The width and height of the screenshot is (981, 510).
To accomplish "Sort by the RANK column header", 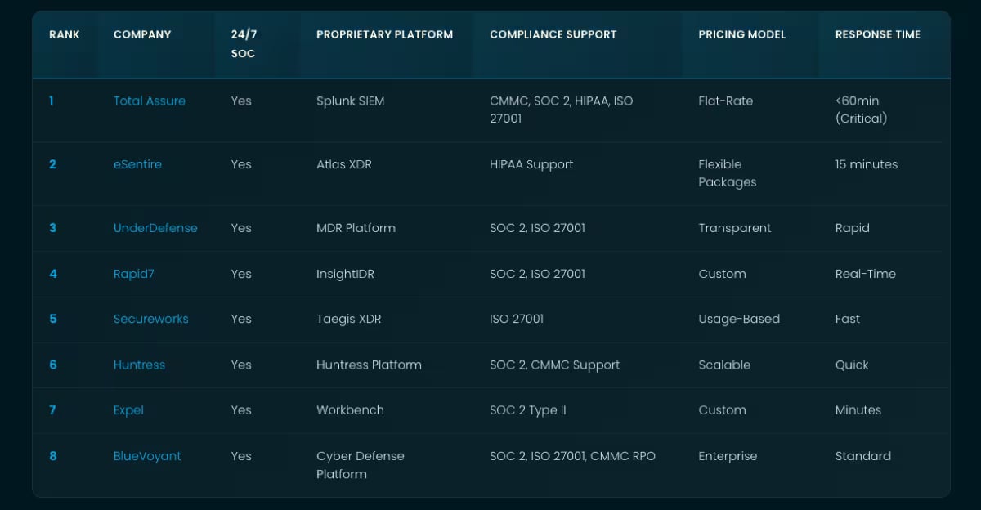I will tap(65, 34).
